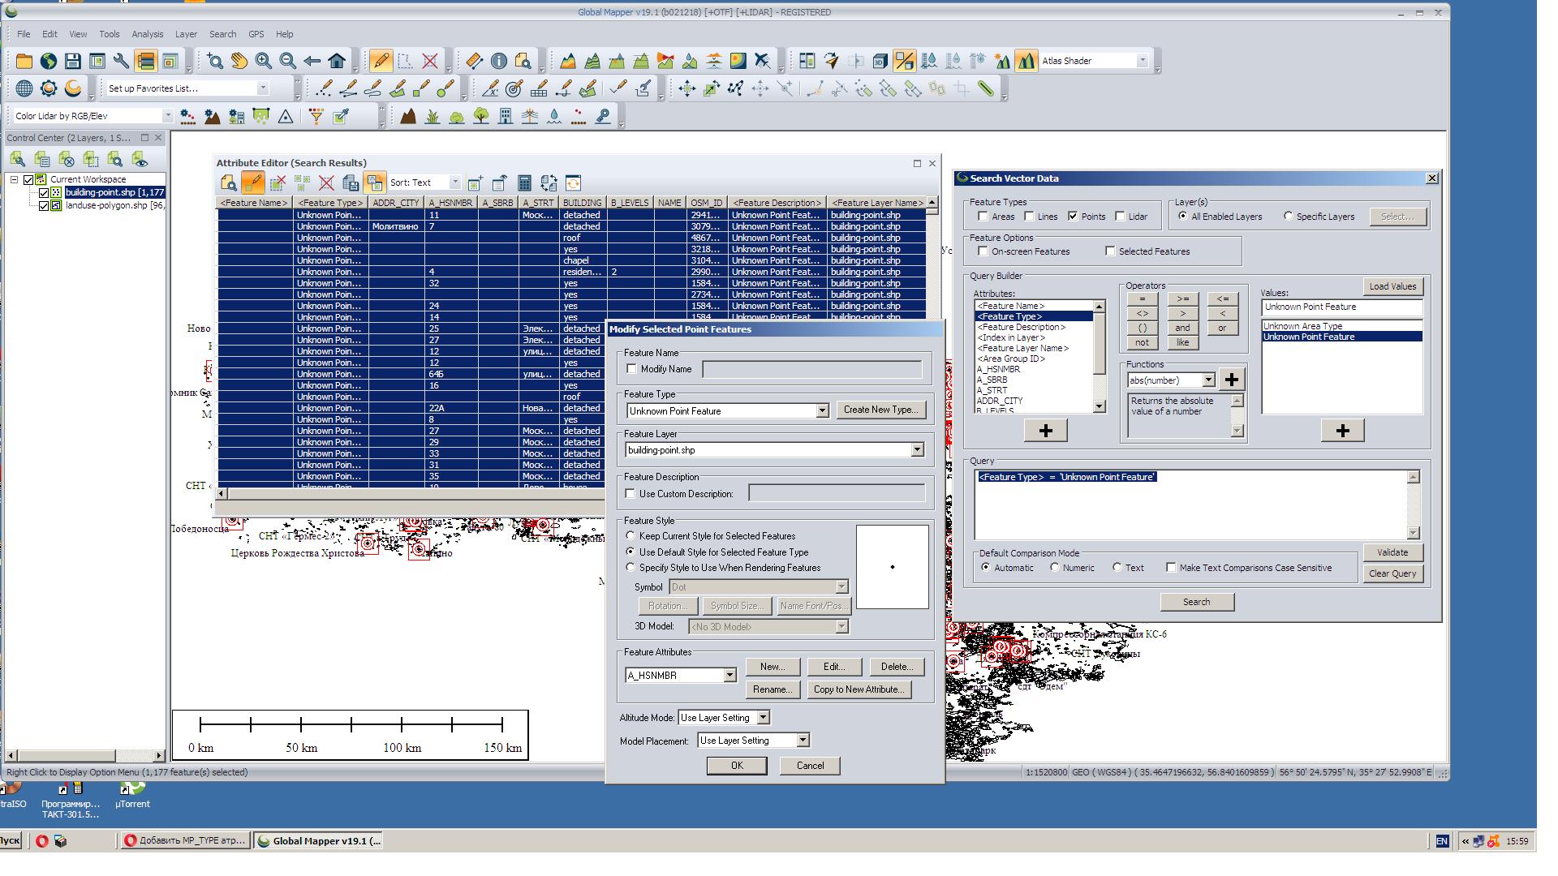
Task: Open the Feature Info tool
Action: tap(498, 61)
